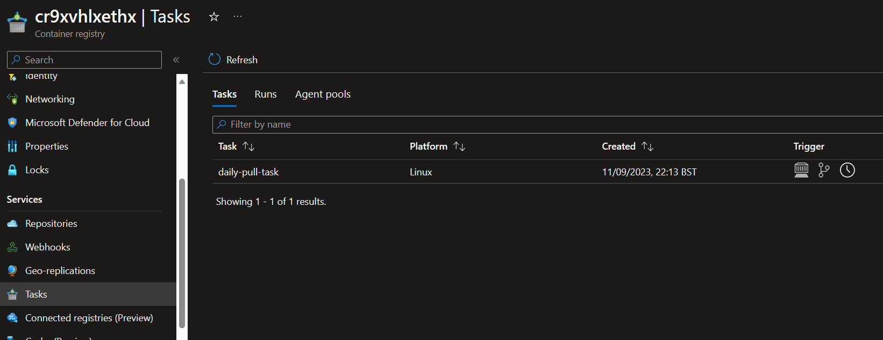Switch to the Runs tab
The image size is (883, 340).
pyautogui.click(x=265, y=94)
